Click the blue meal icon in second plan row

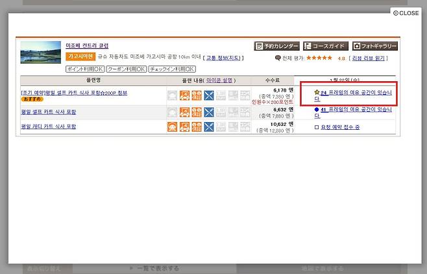pos(209,112)
